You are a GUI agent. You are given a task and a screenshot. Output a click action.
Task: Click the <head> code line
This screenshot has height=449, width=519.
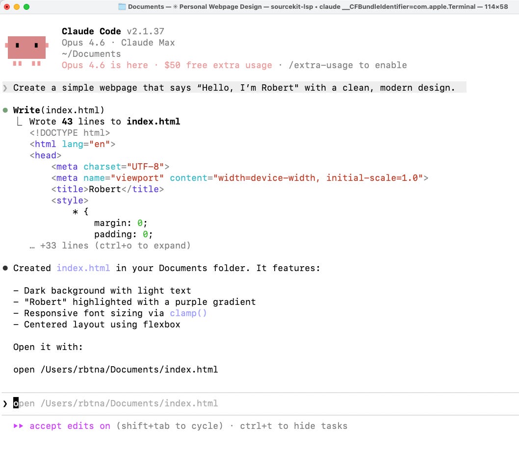point(45,155)
